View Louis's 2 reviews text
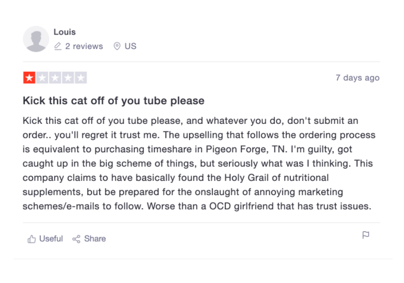Image resolution: width=404 pixels, height=283 pixels. point(84,46)
